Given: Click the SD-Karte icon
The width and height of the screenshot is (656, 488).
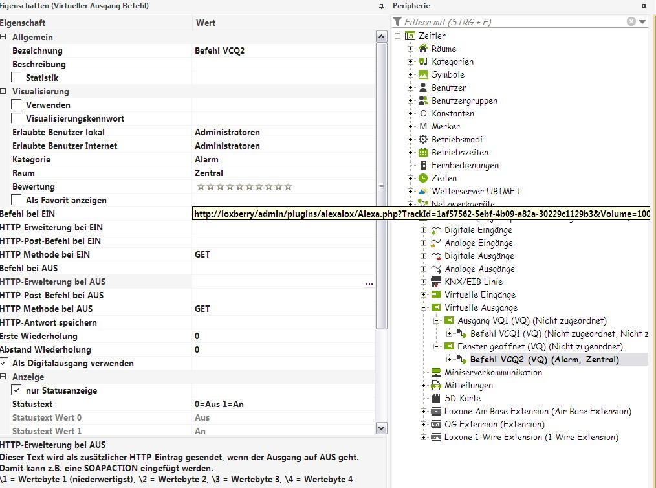Looking at the screenshot, I should (x=436, y=398).
